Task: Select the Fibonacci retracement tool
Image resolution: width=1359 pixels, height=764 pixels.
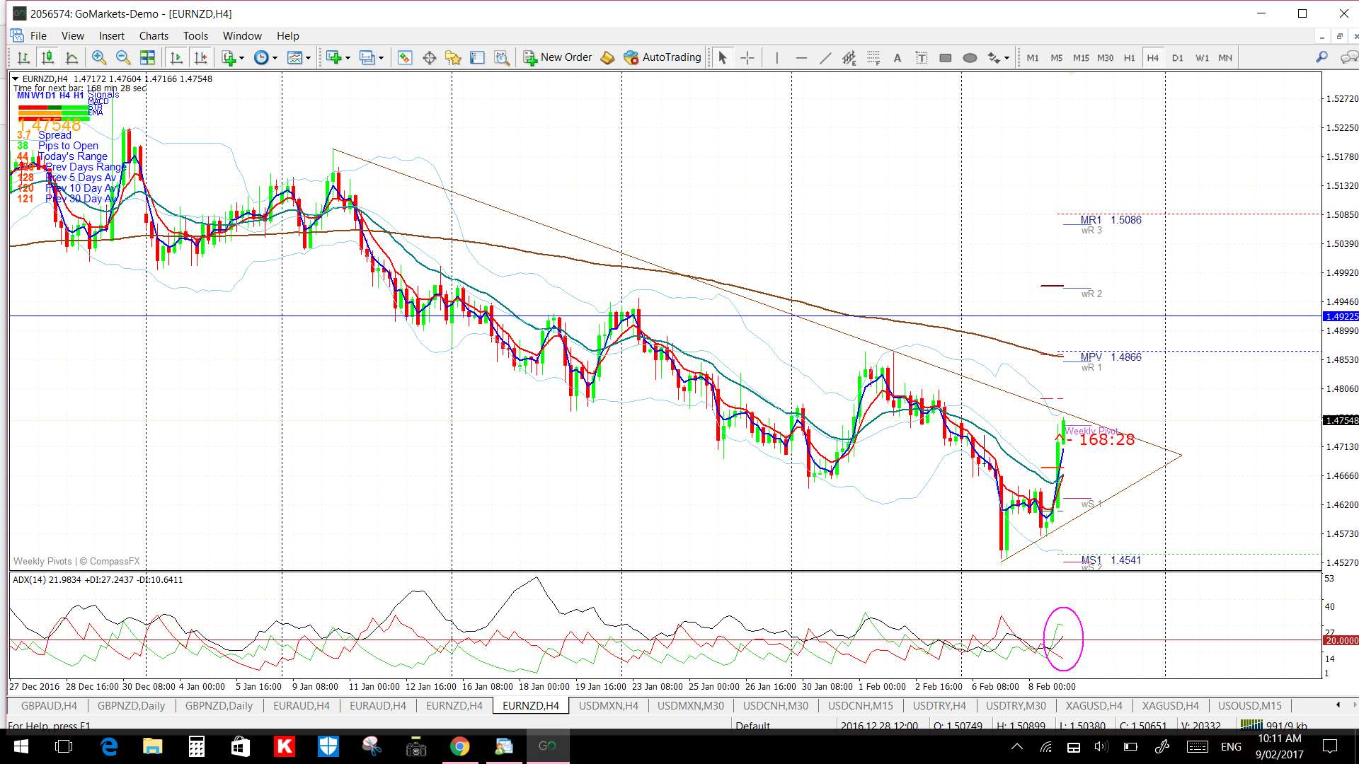Action: [873, 58]
